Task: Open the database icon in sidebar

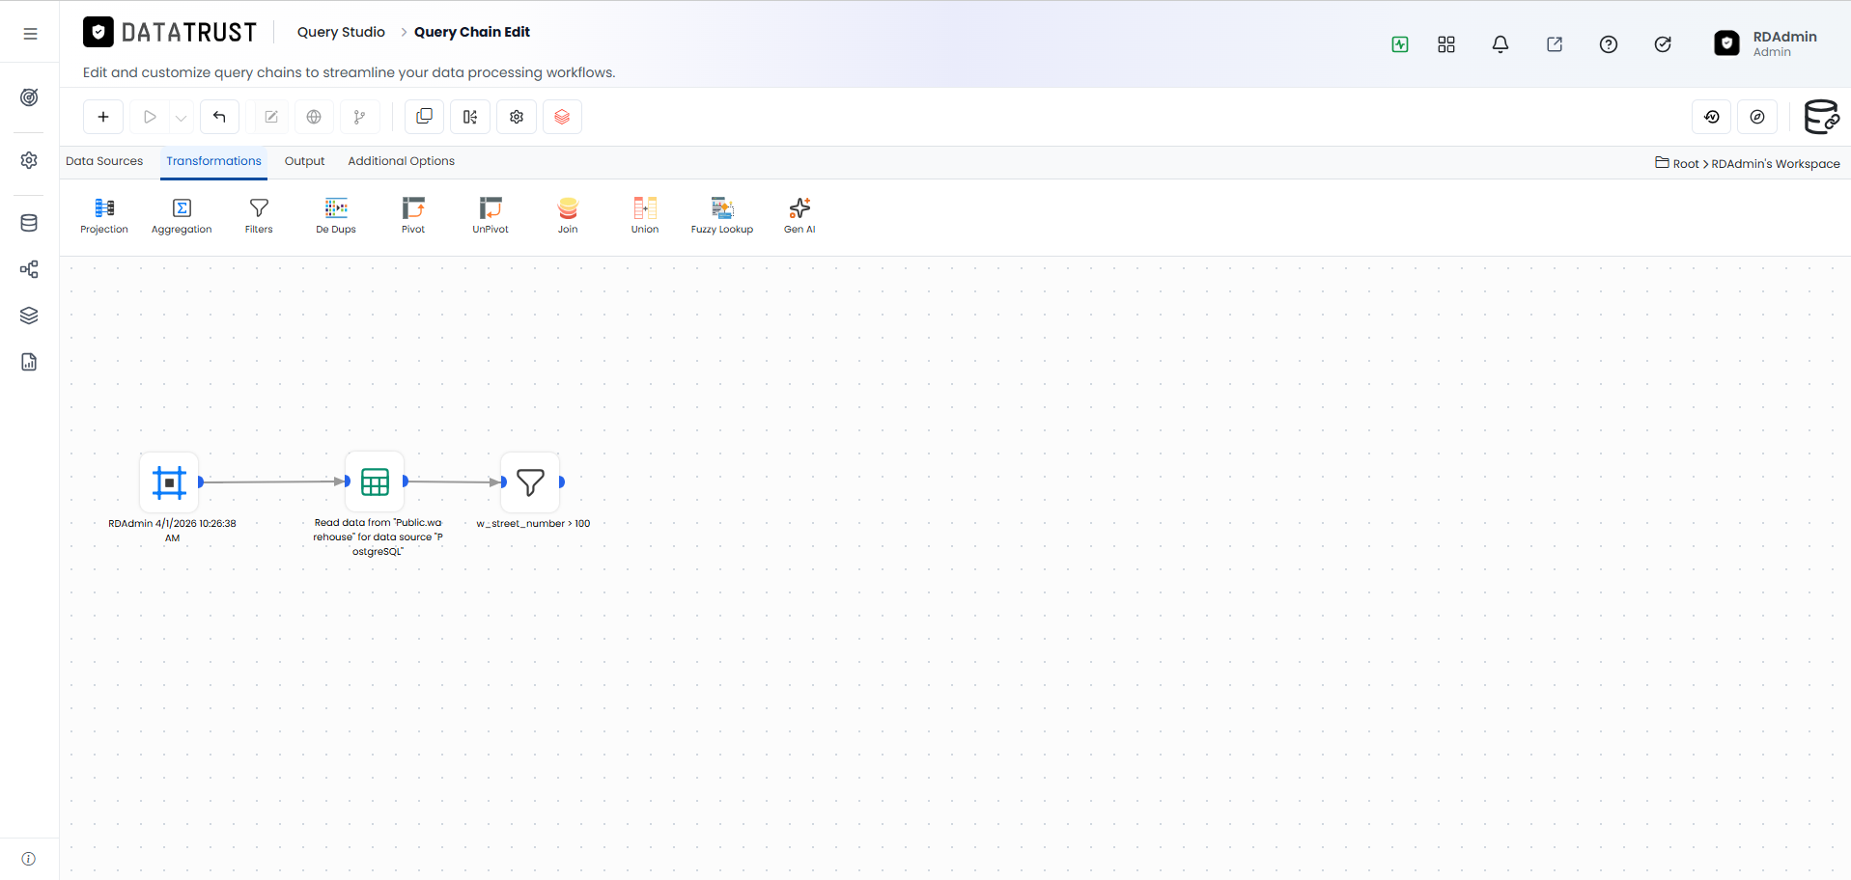Action: (29, 223)
